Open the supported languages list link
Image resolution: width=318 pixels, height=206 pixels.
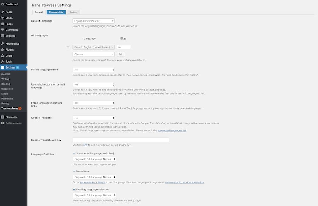172,130
